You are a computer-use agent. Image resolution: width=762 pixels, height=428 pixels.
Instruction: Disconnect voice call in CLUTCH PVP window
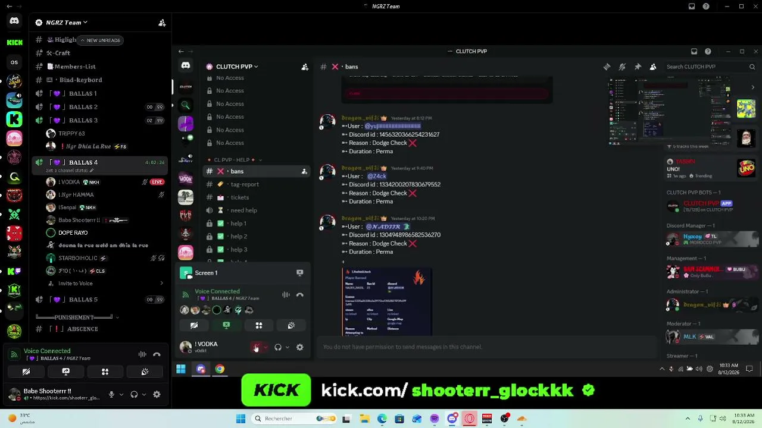click(x=300, y=295)
